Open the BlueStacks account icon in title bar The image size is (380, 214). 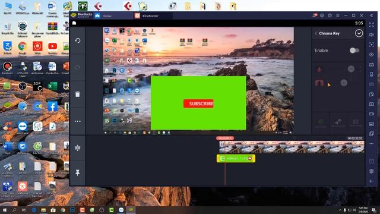[x=322, y=15]
